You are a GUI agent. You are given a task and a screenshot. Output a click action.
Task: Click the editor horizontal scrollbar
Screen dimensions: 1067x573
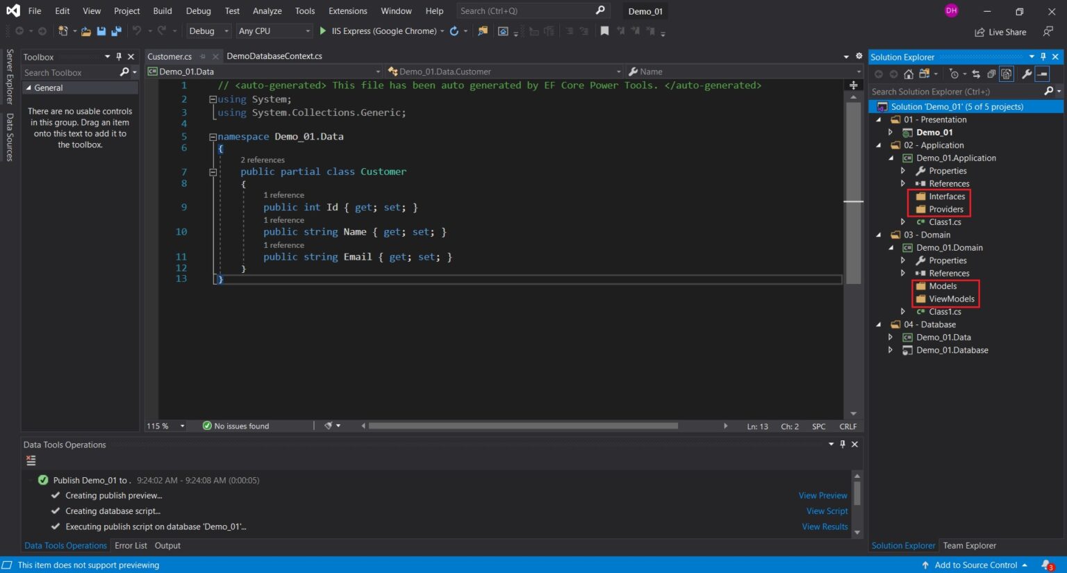522,426
